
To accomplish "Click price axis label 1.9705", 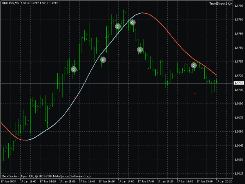I will [x=239, y=90].
